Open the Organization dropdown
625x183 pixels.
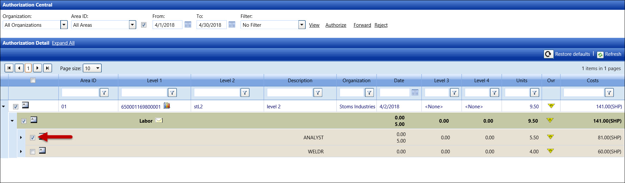(64, 25)
